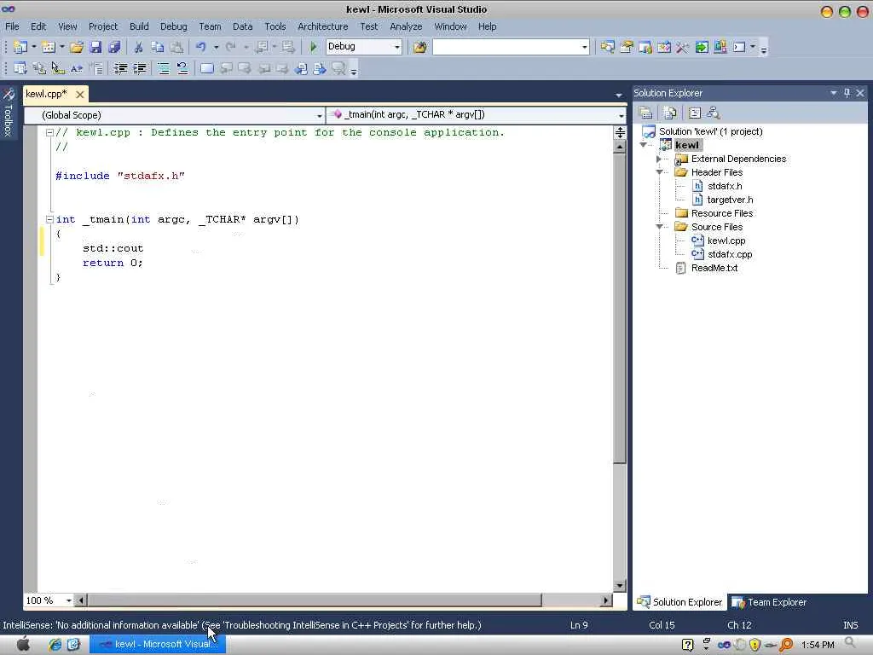Image resolution: width=873 pixels, height=655 pixels.
Task: Collapse the Header Files folder
Action: tap(660, 172)
